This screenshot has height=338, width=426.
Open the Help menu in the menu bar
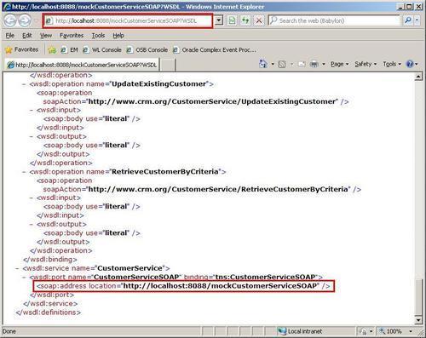tap(118, 36)
